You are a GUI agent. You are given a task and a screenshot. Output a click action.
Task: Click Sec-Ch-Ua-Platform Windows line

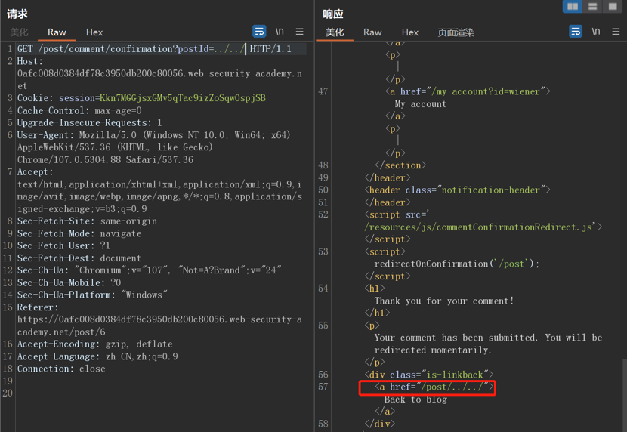[x=92, y=295]
